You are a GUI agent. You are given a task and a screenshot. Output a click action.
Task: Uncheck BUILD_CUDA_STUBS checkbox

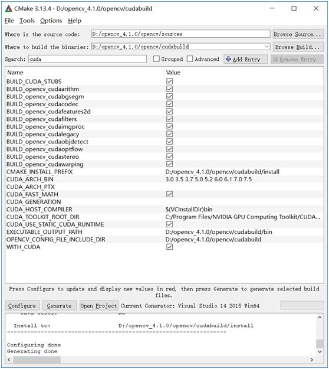[x=169, y=81]
